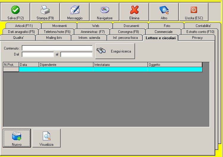Click the Dal date field
The image size is (223, 157).
[38, 54]
